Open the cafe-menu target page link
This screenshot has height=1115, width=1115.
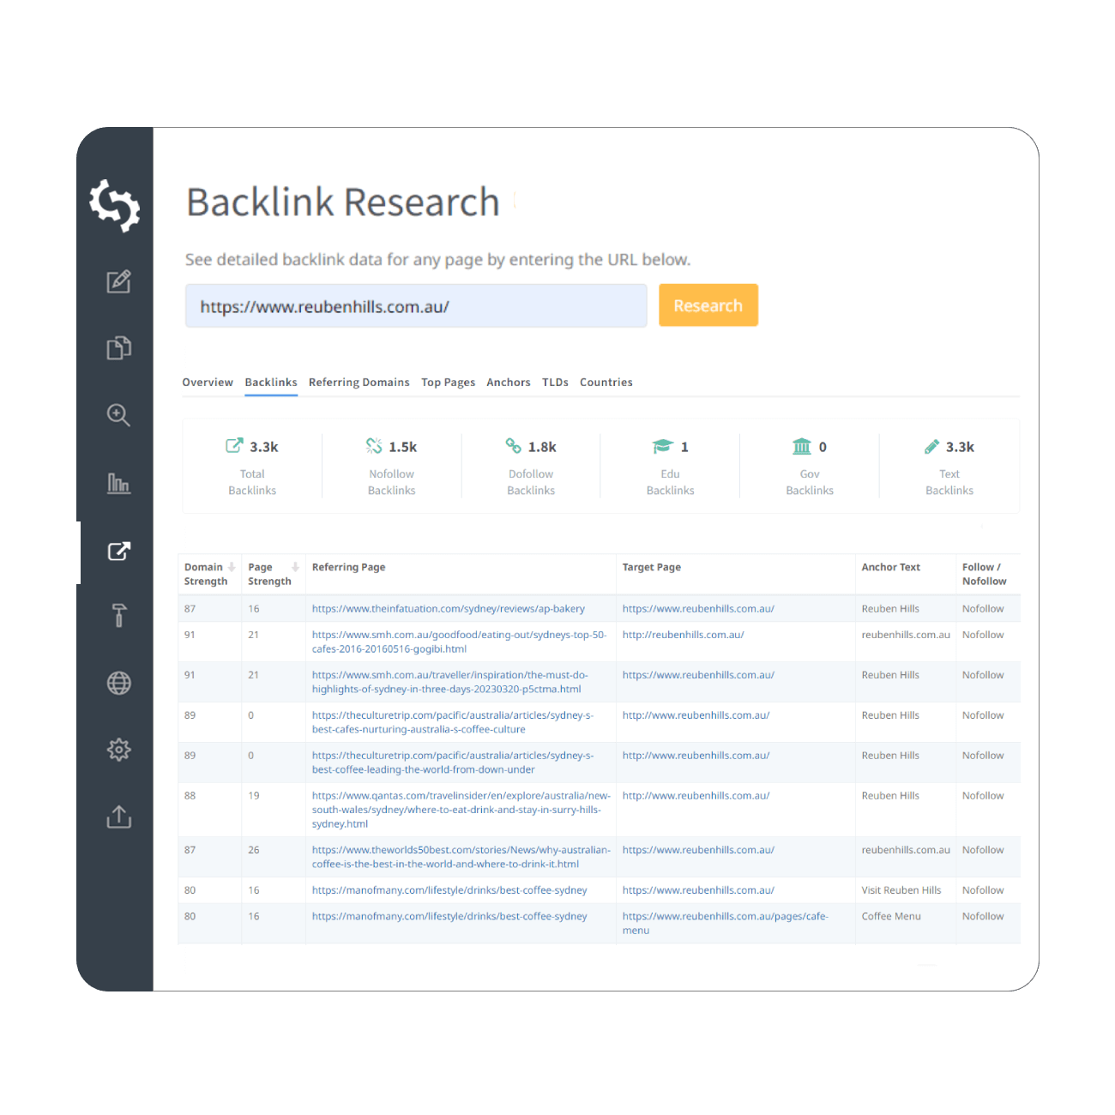[x=725, y=923]
